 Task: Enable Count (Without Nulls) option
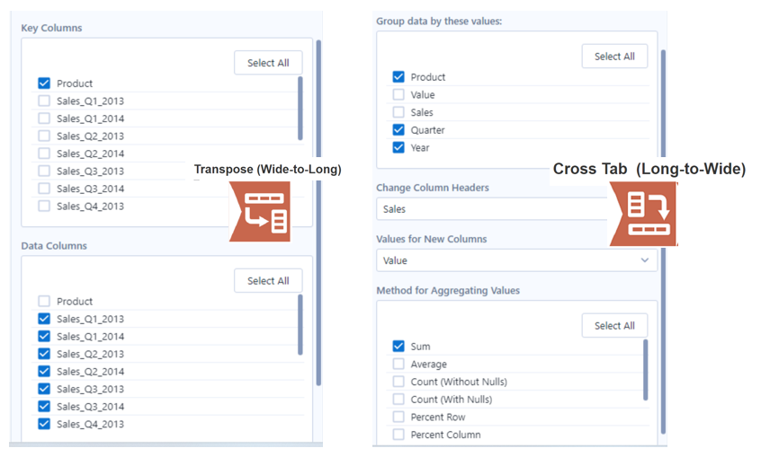click(398, 382)
